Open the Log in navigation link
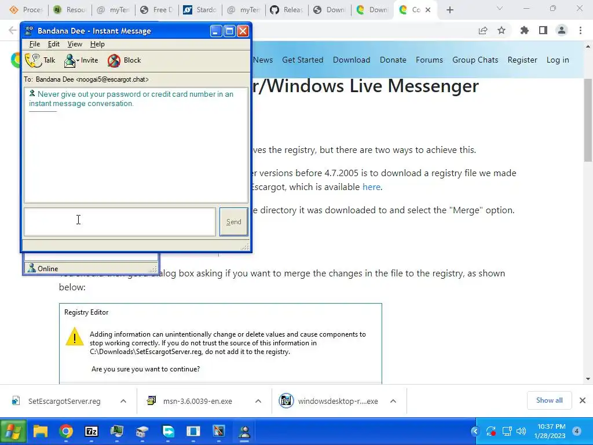 pos(558,60)
